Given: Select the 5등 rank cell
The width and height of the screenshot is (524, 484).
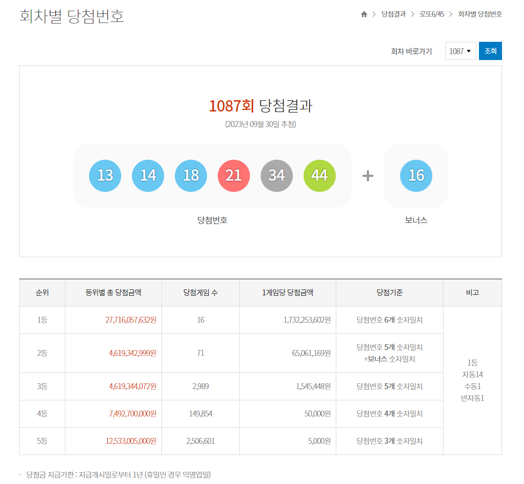Looking at the screenshot, I should (42, 441).
